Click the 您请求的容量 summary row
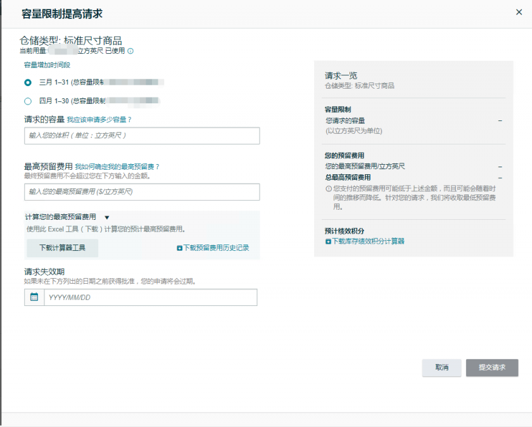 coord(414,120)
